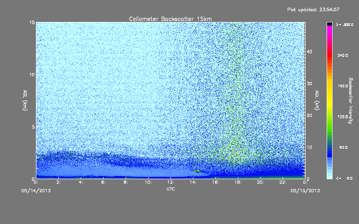
Task: Click the '<= 0.0' colorbar value
Action: coord(345,178)
